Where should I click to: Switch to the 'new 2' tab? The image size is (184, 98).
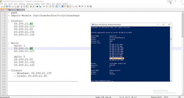point(21,10)
